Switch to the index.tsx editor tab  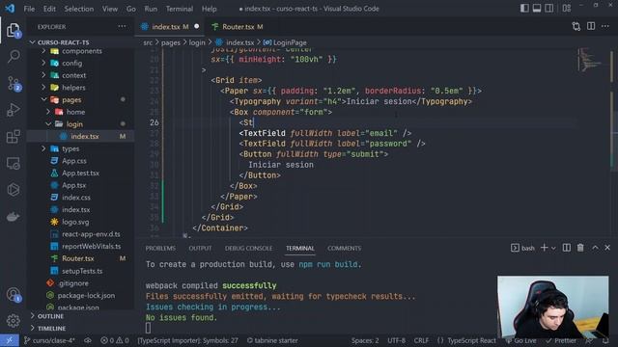coord(170,27)
